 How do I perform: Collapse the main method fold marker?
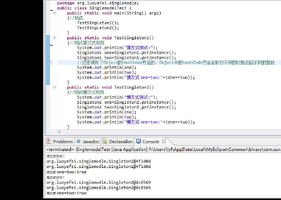[x=54, y=13]
